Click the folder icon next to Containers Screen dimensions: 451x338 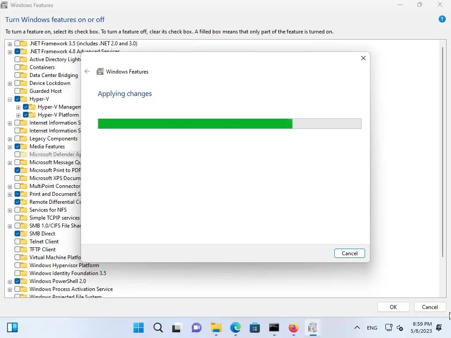click(24, 67)
